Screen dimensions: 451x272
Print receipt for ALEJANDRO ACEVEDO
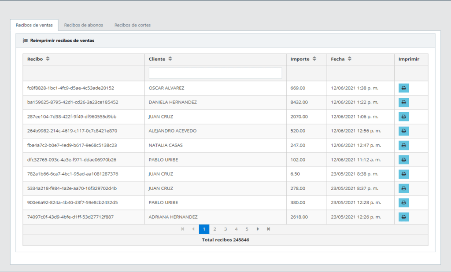(404, 131)
